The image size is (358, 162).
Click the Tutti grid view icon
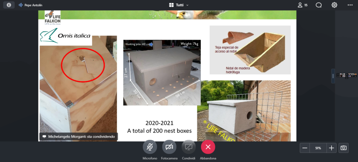171,5
